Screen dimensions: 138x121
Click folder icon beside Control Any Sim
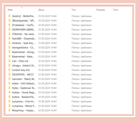tap(9, 70)
